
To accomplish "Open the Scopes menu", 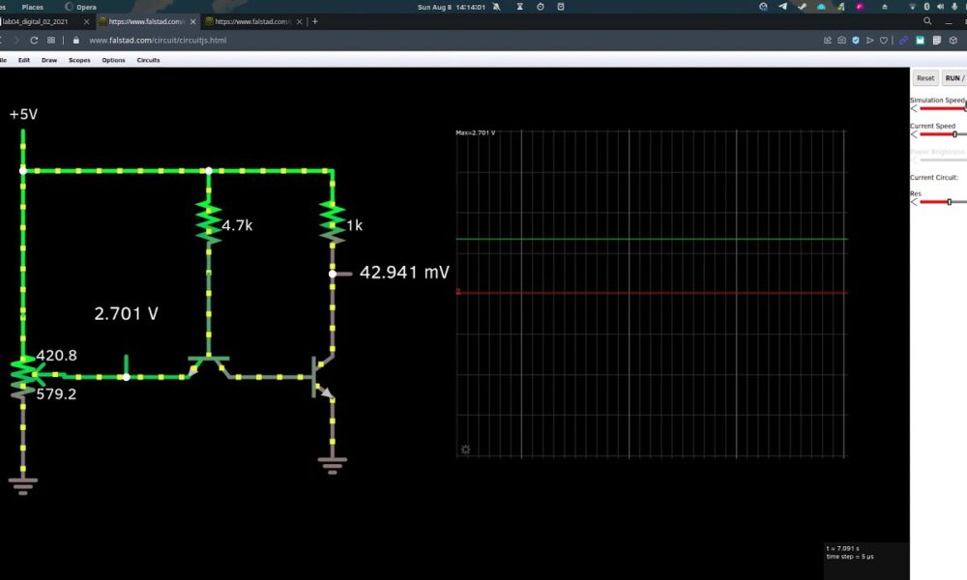I will click(79, 60).
